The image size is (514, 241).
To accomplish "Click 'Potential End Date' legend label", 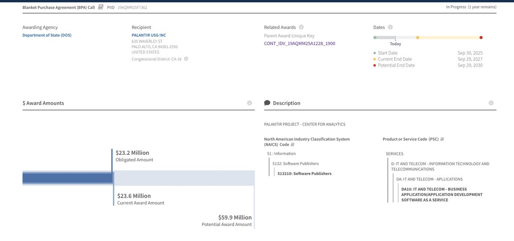I will 396,65.
